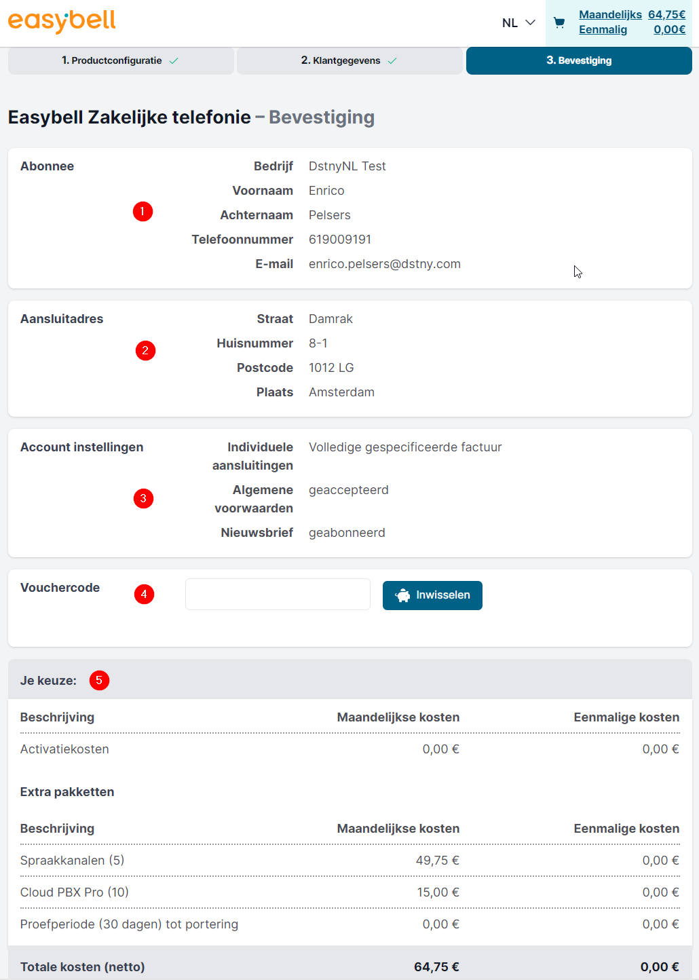Open the shopping cart icon
This screenshot has height=980, width=699.
tap(559, 22)
